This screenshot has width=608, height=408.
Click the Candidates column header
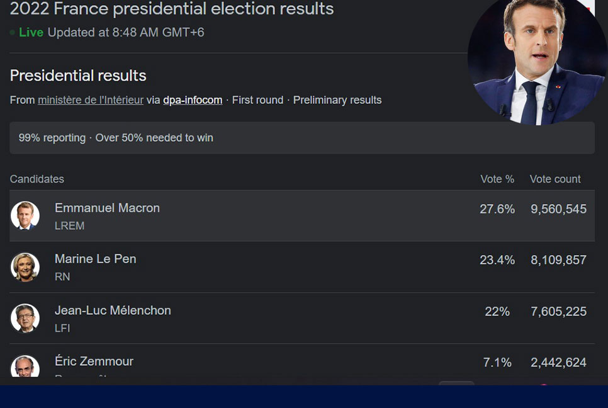(37, 179)
